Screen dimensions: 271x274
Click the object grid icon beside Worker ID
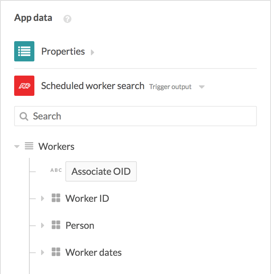click(x=56, y=198)
